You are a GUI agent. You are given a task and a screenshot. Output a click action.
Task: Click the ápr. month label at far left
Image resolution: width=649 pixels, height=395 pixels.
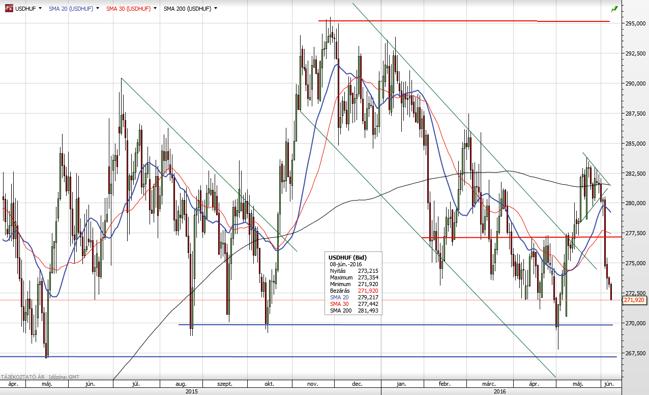pyautogui.click(x=13, y=384)
